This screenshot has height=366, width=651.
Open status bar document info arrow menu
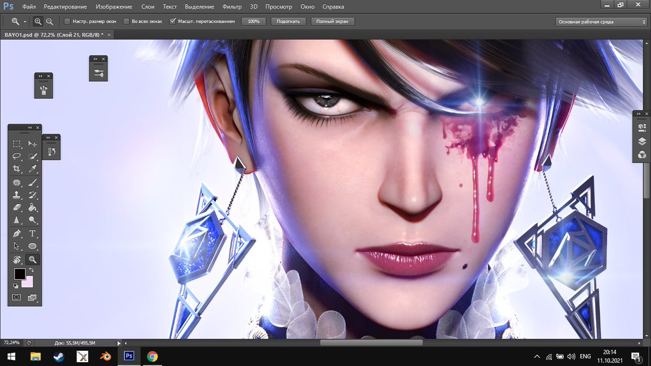point(119,343)
